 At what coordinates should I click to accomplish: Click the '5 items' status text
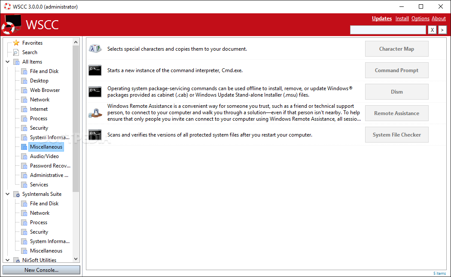[439, 274]
